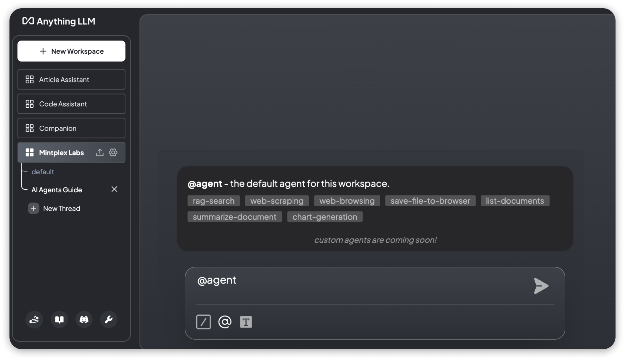Click the web-scraping capability tag
The image size is (625, 360).
277,201
